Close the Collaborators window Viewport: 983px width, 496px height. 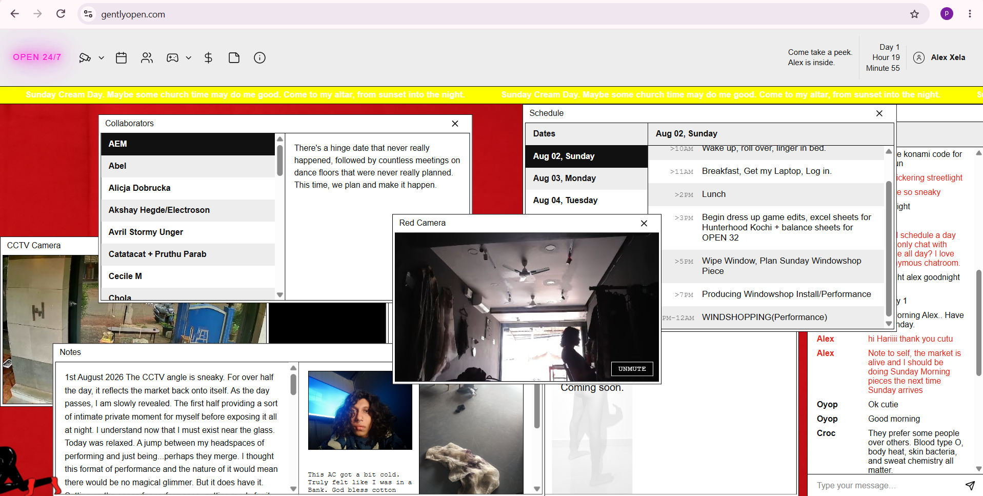[x=455, y=124]
